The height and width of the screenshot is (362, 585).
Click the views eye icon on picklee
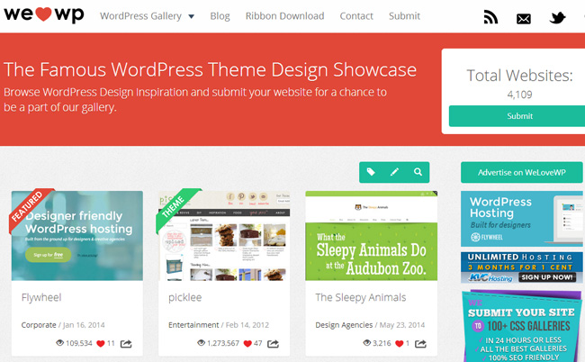click(201, 342)
